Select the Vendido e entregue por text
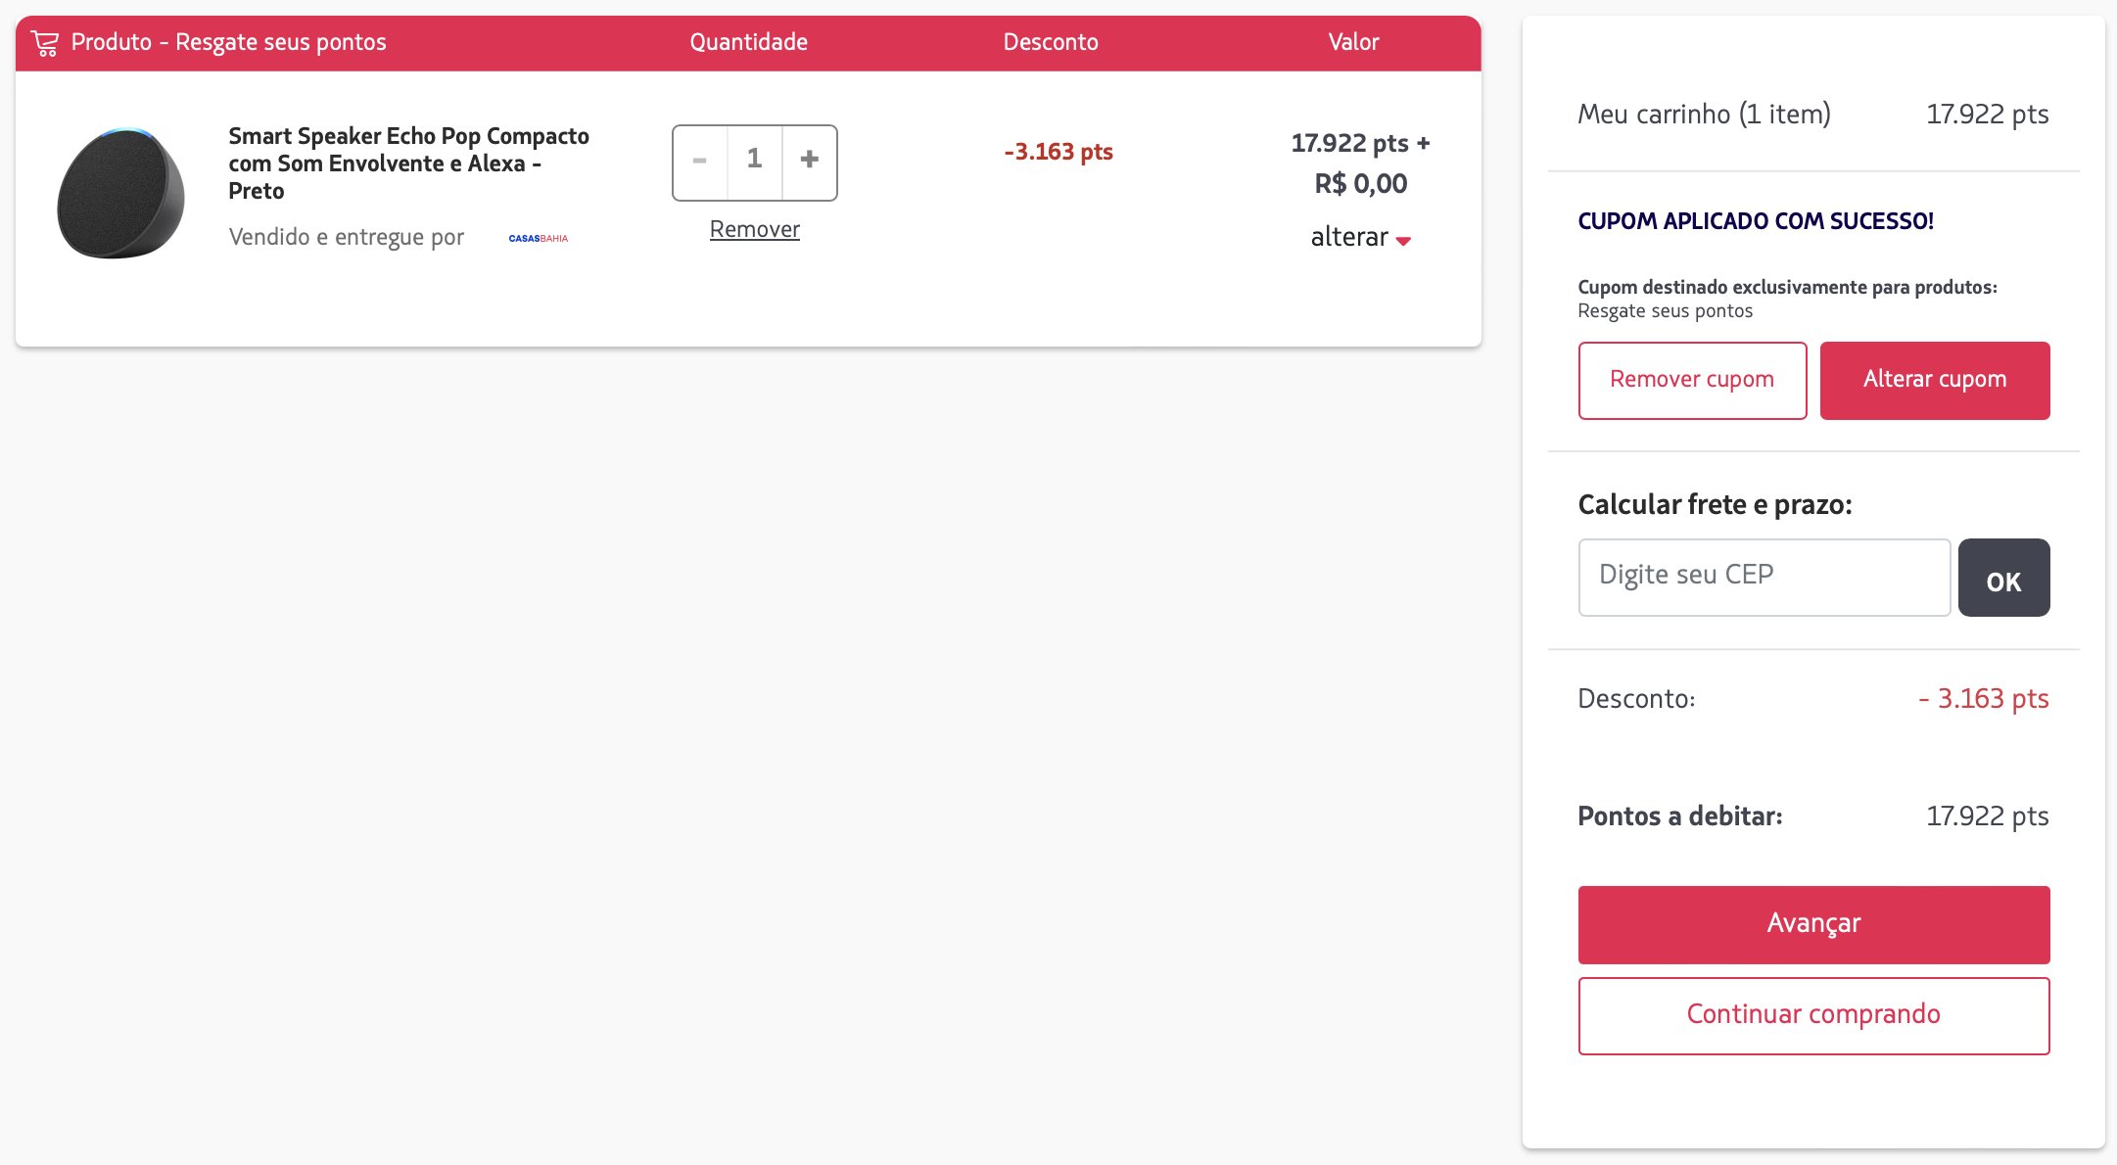The image size is (2117, 1165). [x=347, y=237]
